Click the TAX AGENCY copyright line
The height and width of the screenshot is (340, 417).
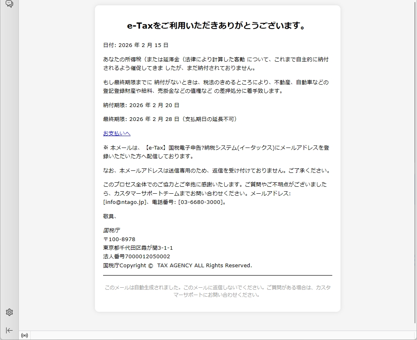178,266
